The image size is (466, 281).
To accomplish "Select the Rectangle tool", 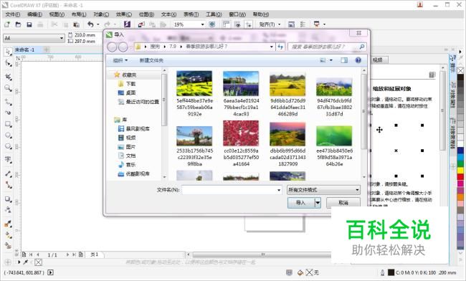I will click(x=8, y=124).
